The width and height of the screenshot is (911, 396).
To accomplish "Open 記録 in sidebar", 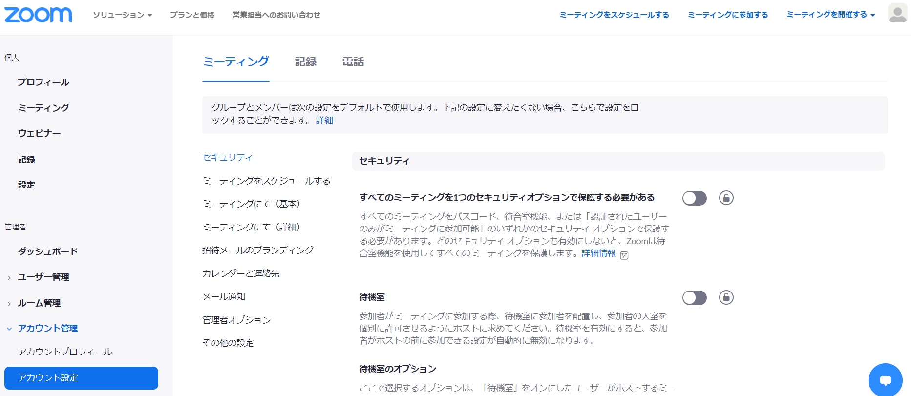I will coord(26,159).
